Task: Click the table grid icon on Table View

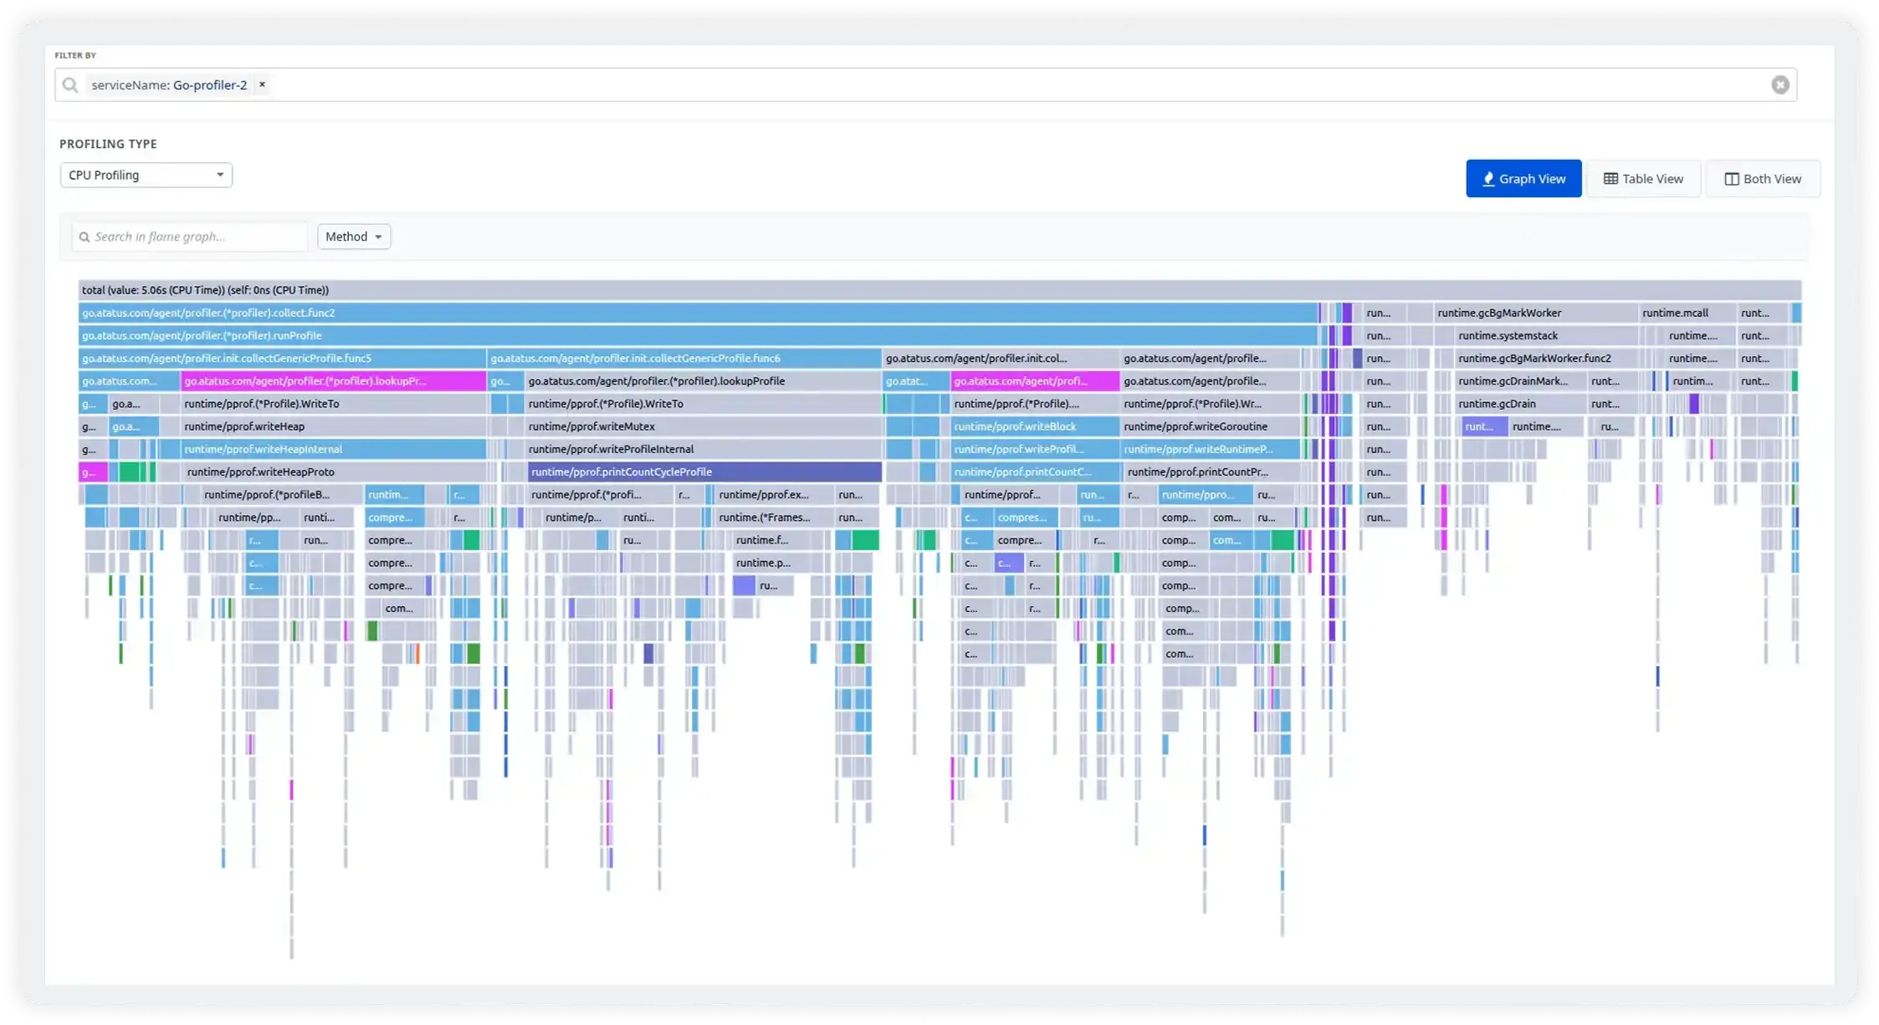Action: point(1610,179)
